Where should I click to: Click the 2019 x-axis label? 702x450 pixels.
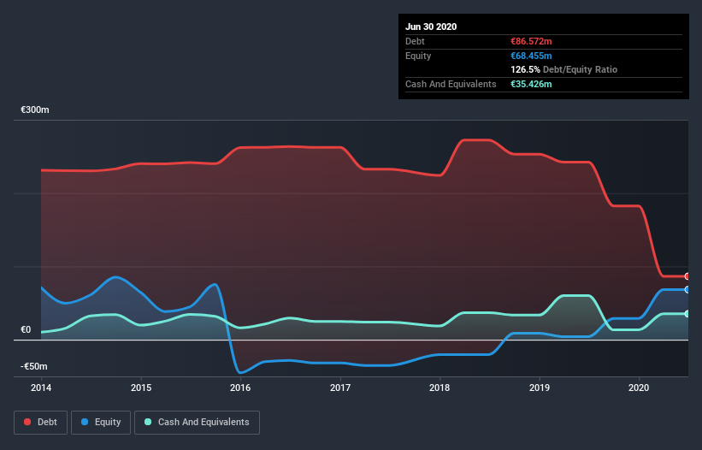540,388
